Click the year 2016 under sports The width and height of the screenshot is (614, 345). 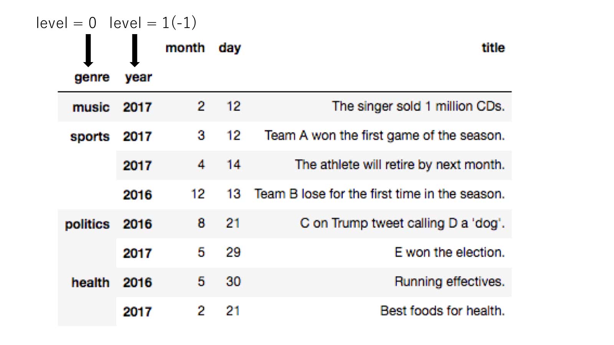[x=137, y=195]
